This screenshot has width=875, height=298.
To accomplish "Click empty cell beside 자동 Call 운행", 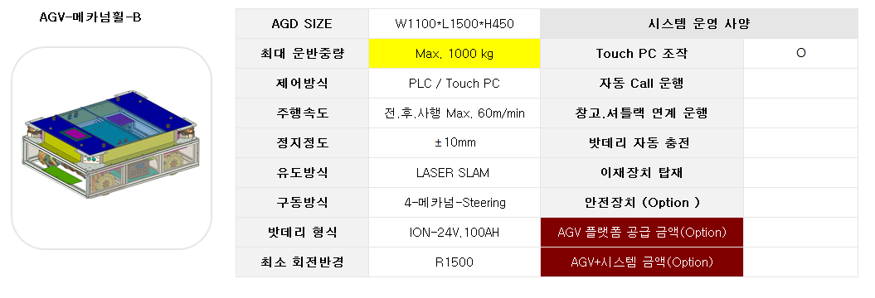I will pyautogui.click(x=801, y=84).
